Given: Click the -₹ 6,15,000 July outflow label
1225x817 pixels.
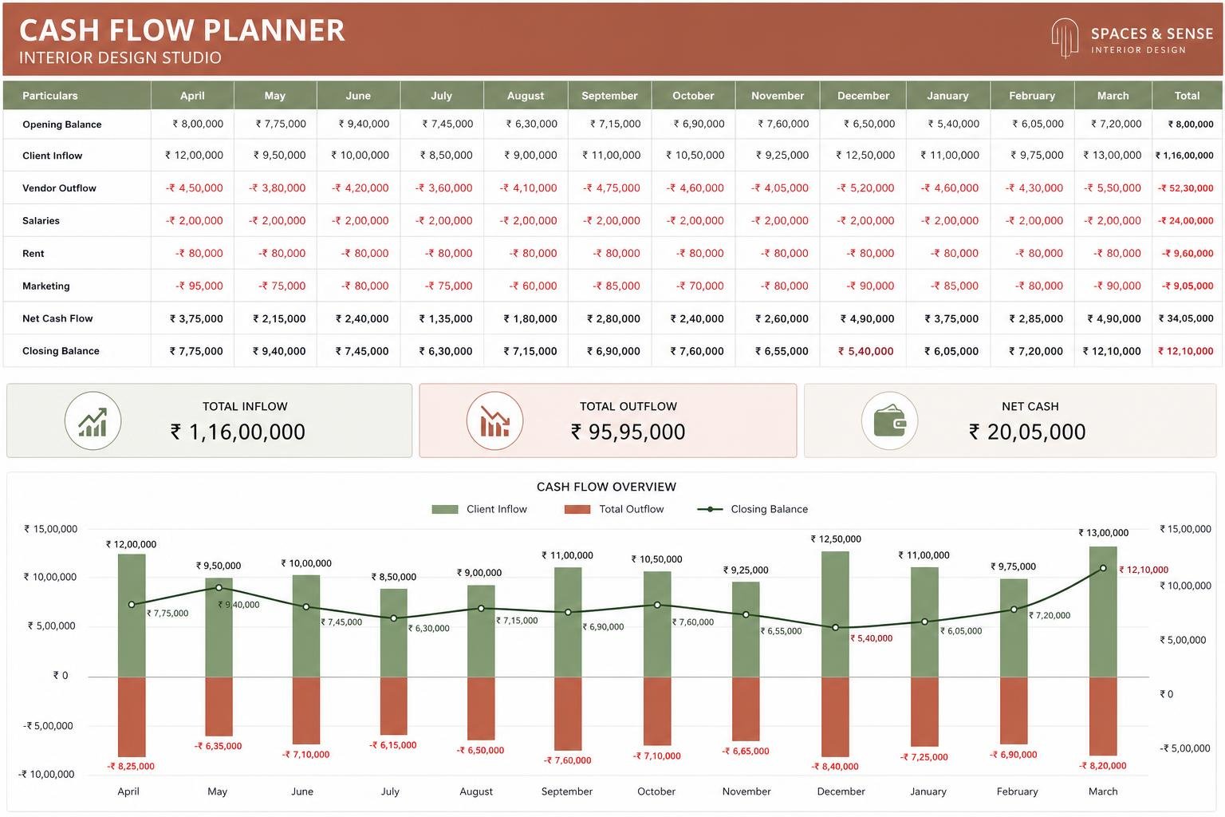Looking at the screenshot, I should pyautogui.click(x=393, y=745).
